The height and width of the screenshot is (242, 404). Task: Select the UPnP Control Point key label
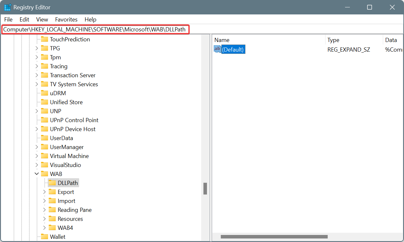tap(74, 120)
